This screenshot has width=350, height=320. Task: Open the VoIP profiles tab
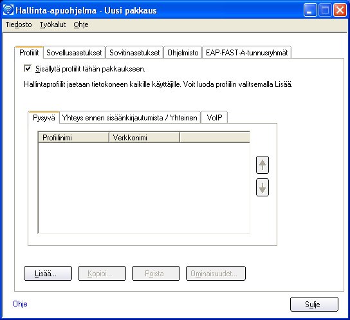click(214, 117)
